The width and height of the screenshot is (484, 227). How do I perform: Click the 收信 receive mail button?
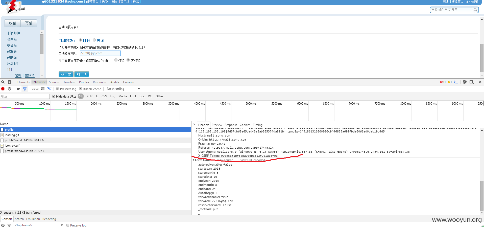tap(13, 23)
